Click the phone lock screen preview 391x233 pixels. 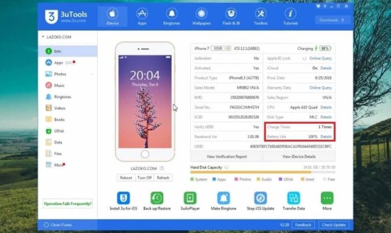pyautogui.click(x=145, y=102)
